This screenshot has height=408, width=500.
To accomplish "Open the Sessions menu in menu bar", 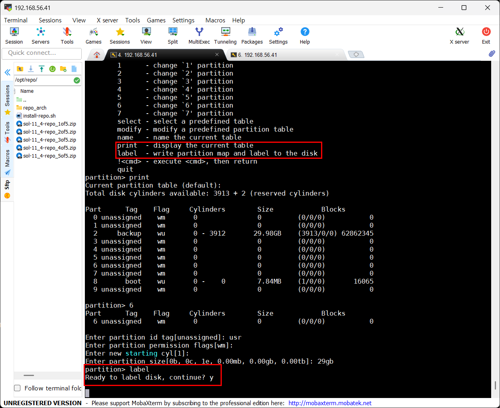I will click(50, 20).
